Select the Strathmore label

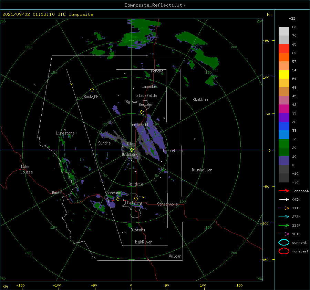167,204
